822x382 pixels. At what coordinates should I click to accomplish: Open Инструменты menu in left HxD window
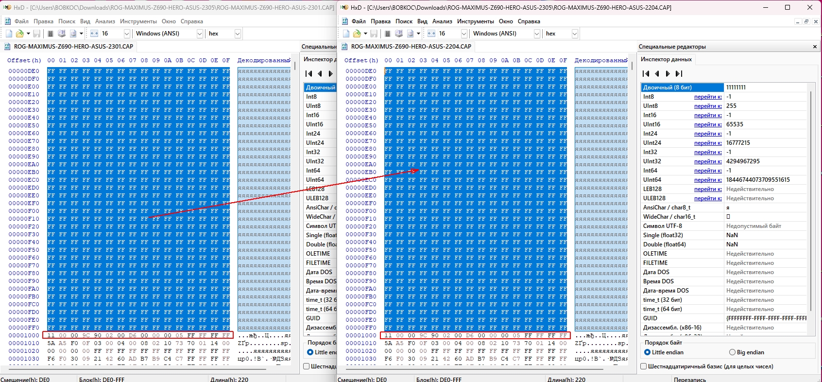138,21
